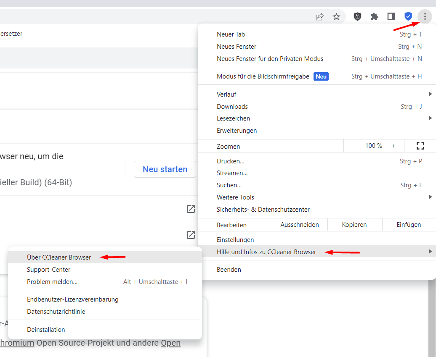The image size is (436, 357).
Task: Open the Chromium hyperlink
Action: pyautogui.click(x=17, y=343)
